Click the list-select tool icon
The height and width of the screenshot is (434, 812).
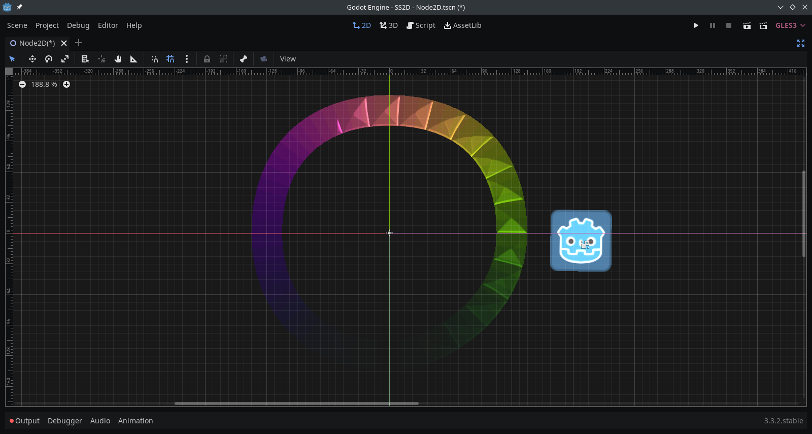pyautogui.click(x=85, y=59)
